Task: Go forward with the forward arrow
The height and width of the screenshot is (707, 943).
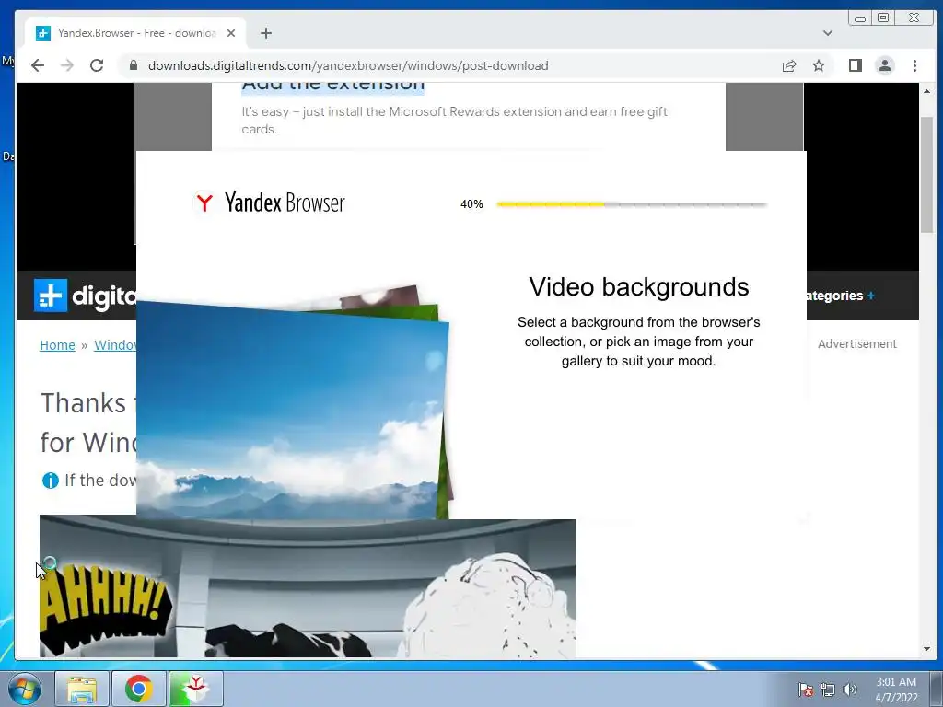Action: [66, 65]
